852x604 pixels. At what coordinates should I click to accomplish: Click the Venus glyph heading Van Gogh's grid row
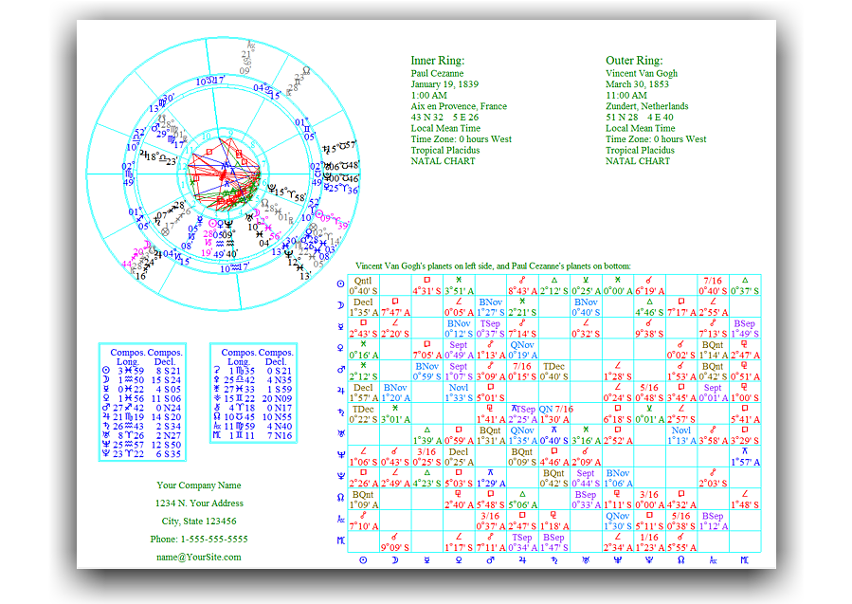(x=340, y=348)
